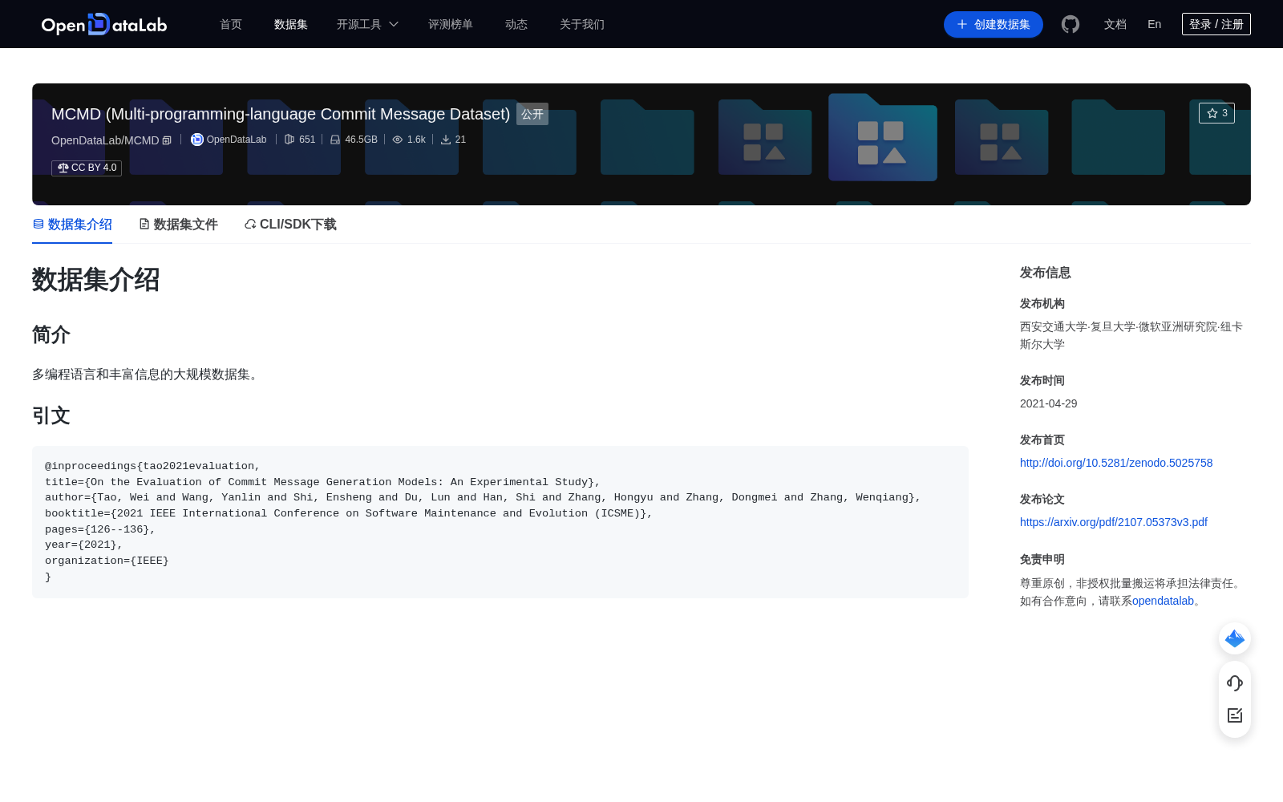Open the OpenDataLab logo home link

[x=104, y=24]
